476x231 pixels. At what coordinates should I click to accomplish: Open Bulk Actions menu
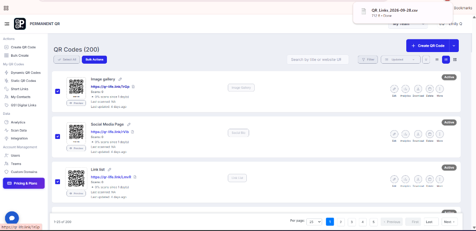pyautogui.click(x=94, y=59)
